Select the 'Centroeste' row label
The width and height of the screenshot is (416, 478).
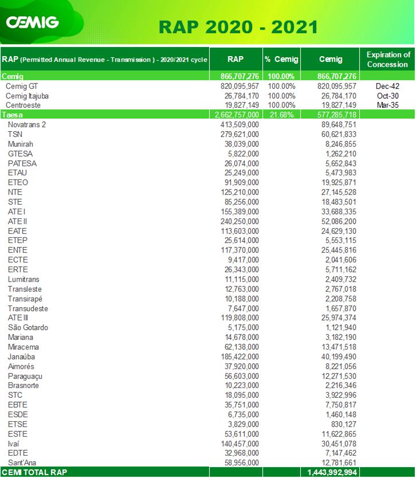click(23, 105)
